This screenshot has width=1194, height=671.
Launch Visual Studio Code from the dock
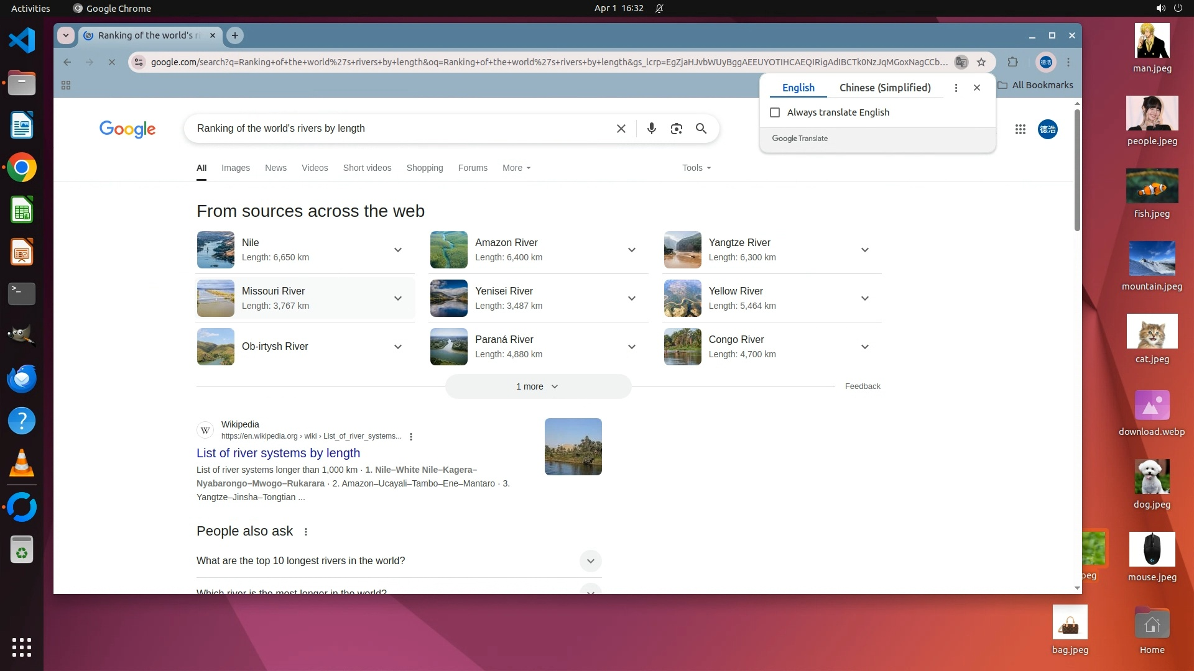(x=22, y=41)
